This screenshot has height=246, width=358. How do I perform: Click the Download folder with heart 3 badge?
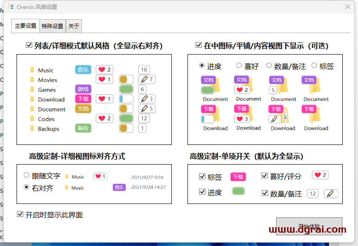pos(243,114)
